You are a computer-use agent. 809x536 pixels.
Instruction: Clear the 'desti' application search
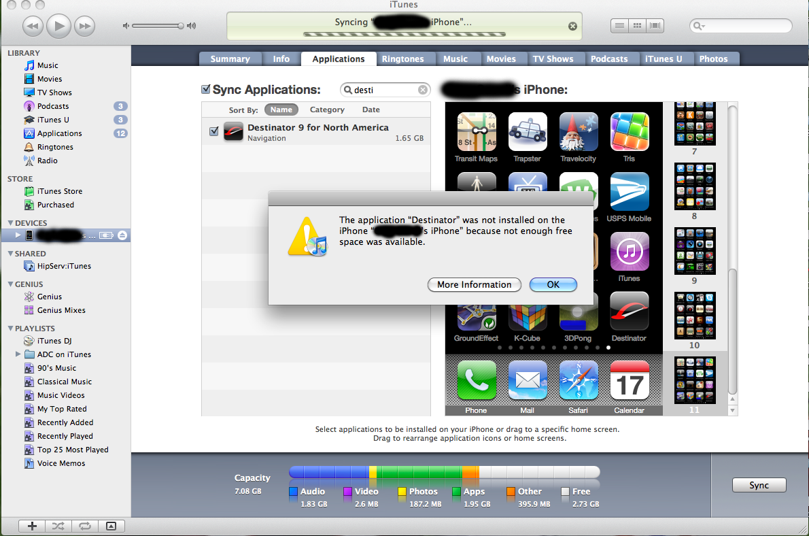click(x=423, y=90)
